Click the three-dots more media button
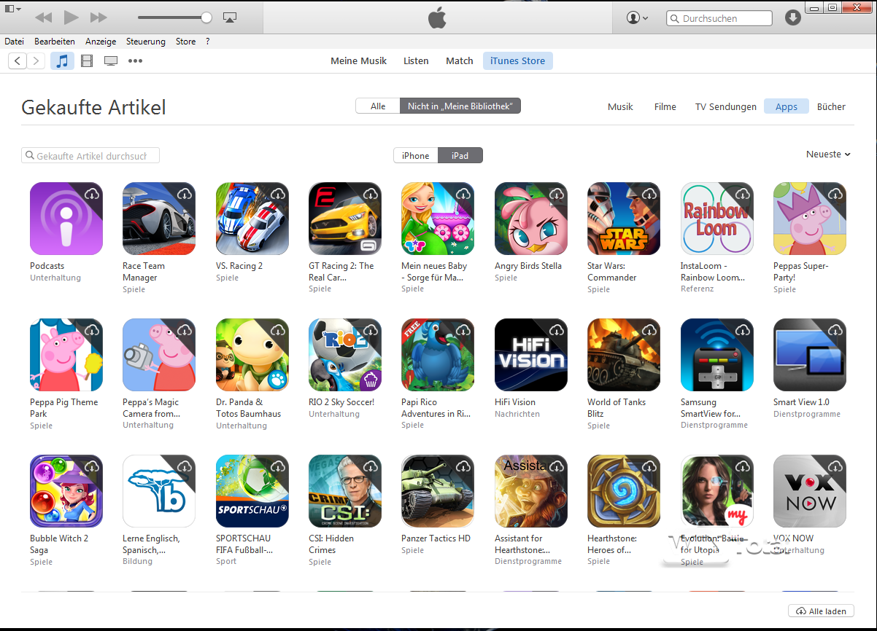 135,60
